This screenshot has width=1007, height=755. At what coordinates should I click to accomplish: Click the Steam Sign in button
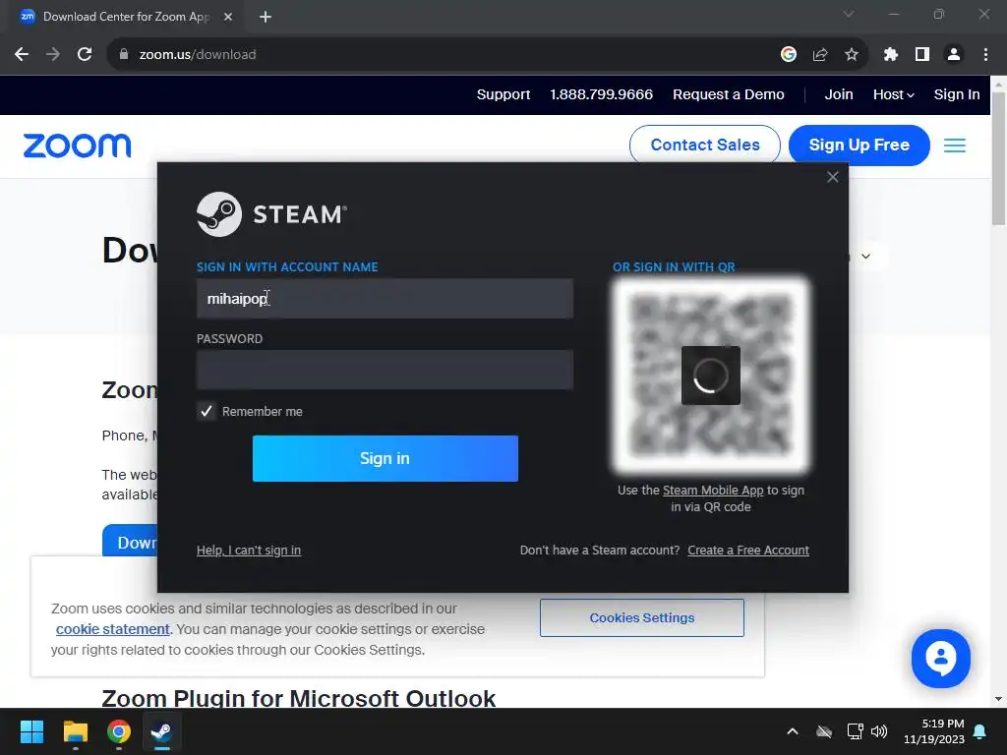pos(385,458)
